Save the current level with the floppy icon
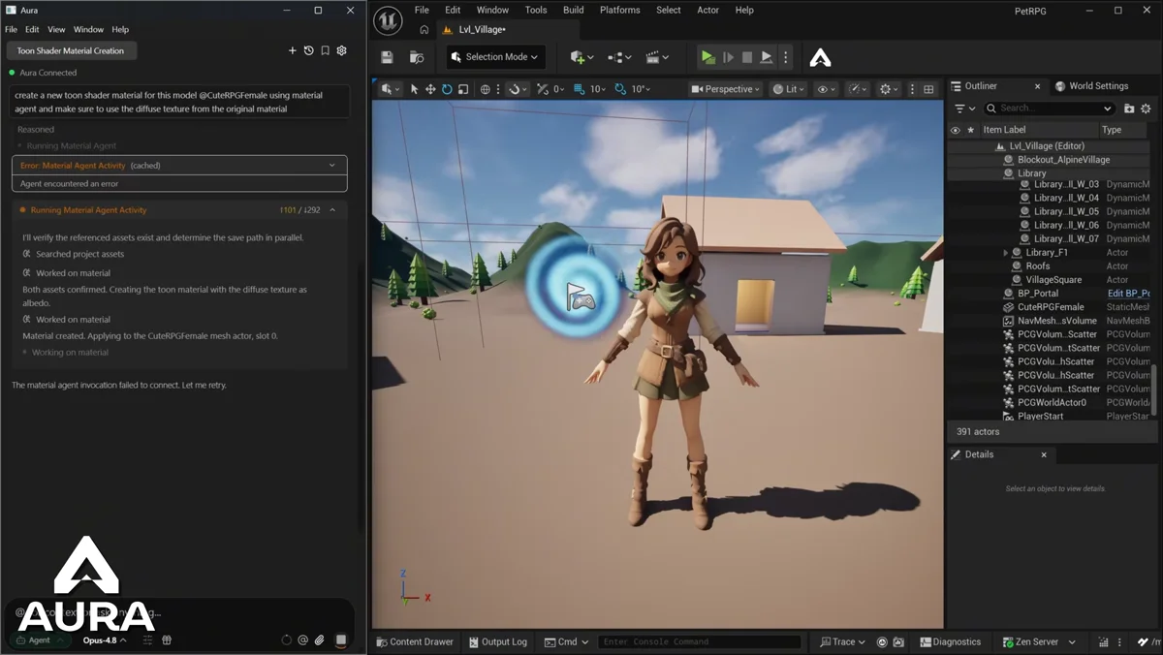 388,57
